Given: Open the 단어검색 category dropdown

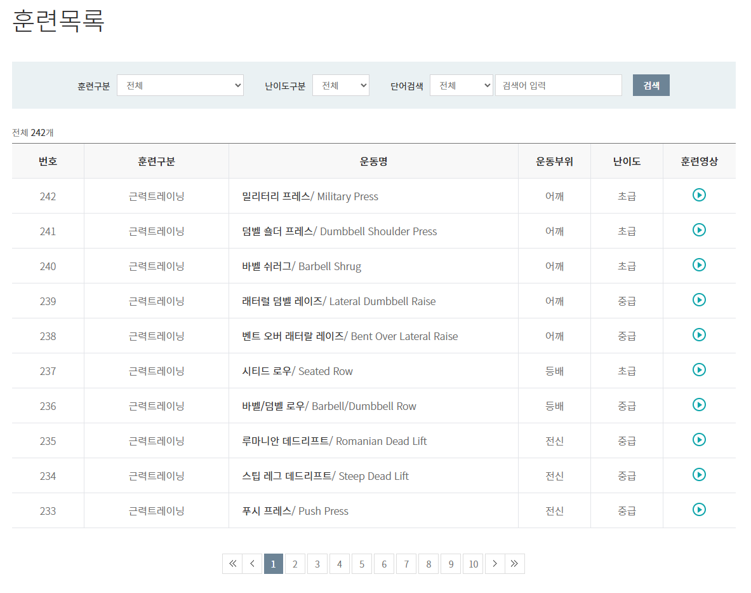Looking at the screenshot, I should pos(462,85).
